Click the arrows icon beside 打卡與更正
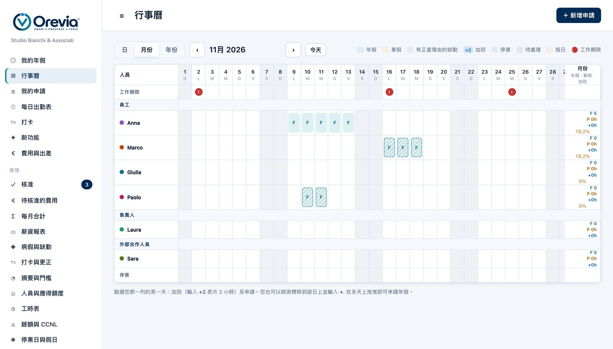The image size is (613, 349). [x=13, y=262]
